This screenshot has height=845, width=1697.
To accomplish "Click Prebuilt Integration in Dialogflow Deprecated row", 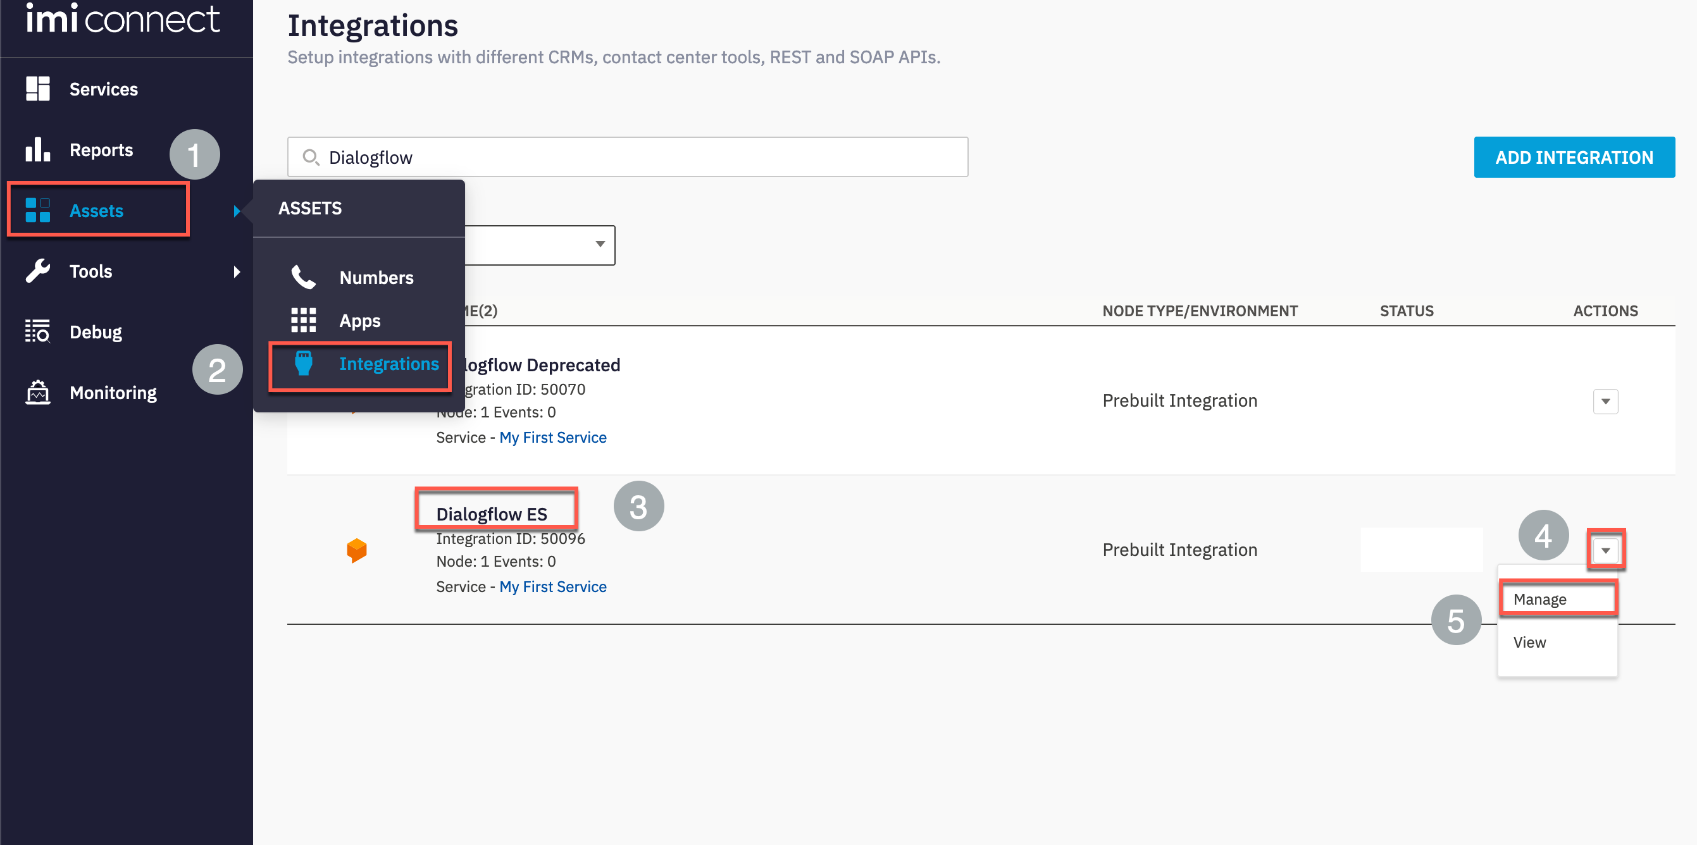I will click(1179, 400).
